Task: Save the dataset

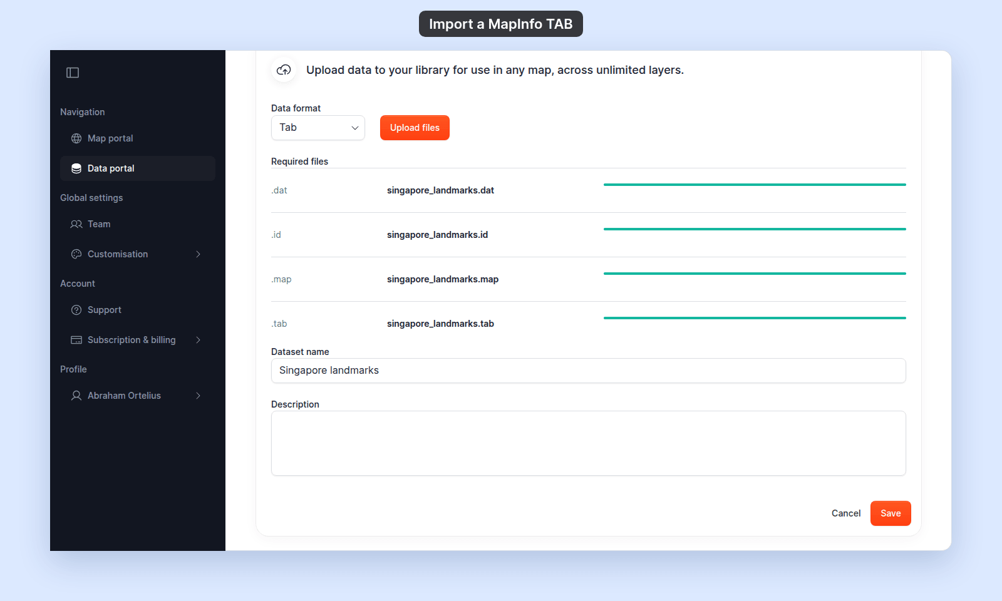Action: (891, 513)
